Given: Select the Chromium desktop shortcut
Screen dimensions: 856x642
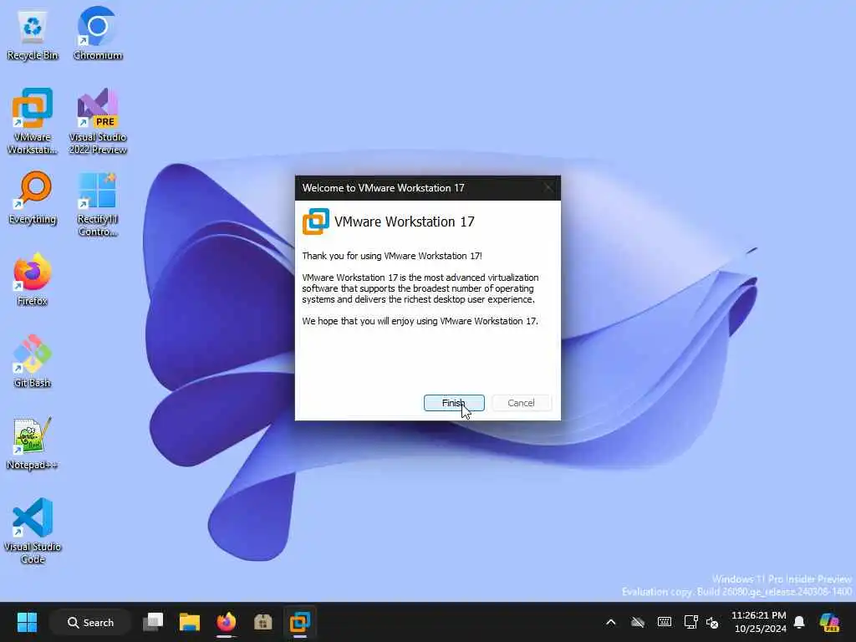Looking at the screenshot, I should (98, 33).
